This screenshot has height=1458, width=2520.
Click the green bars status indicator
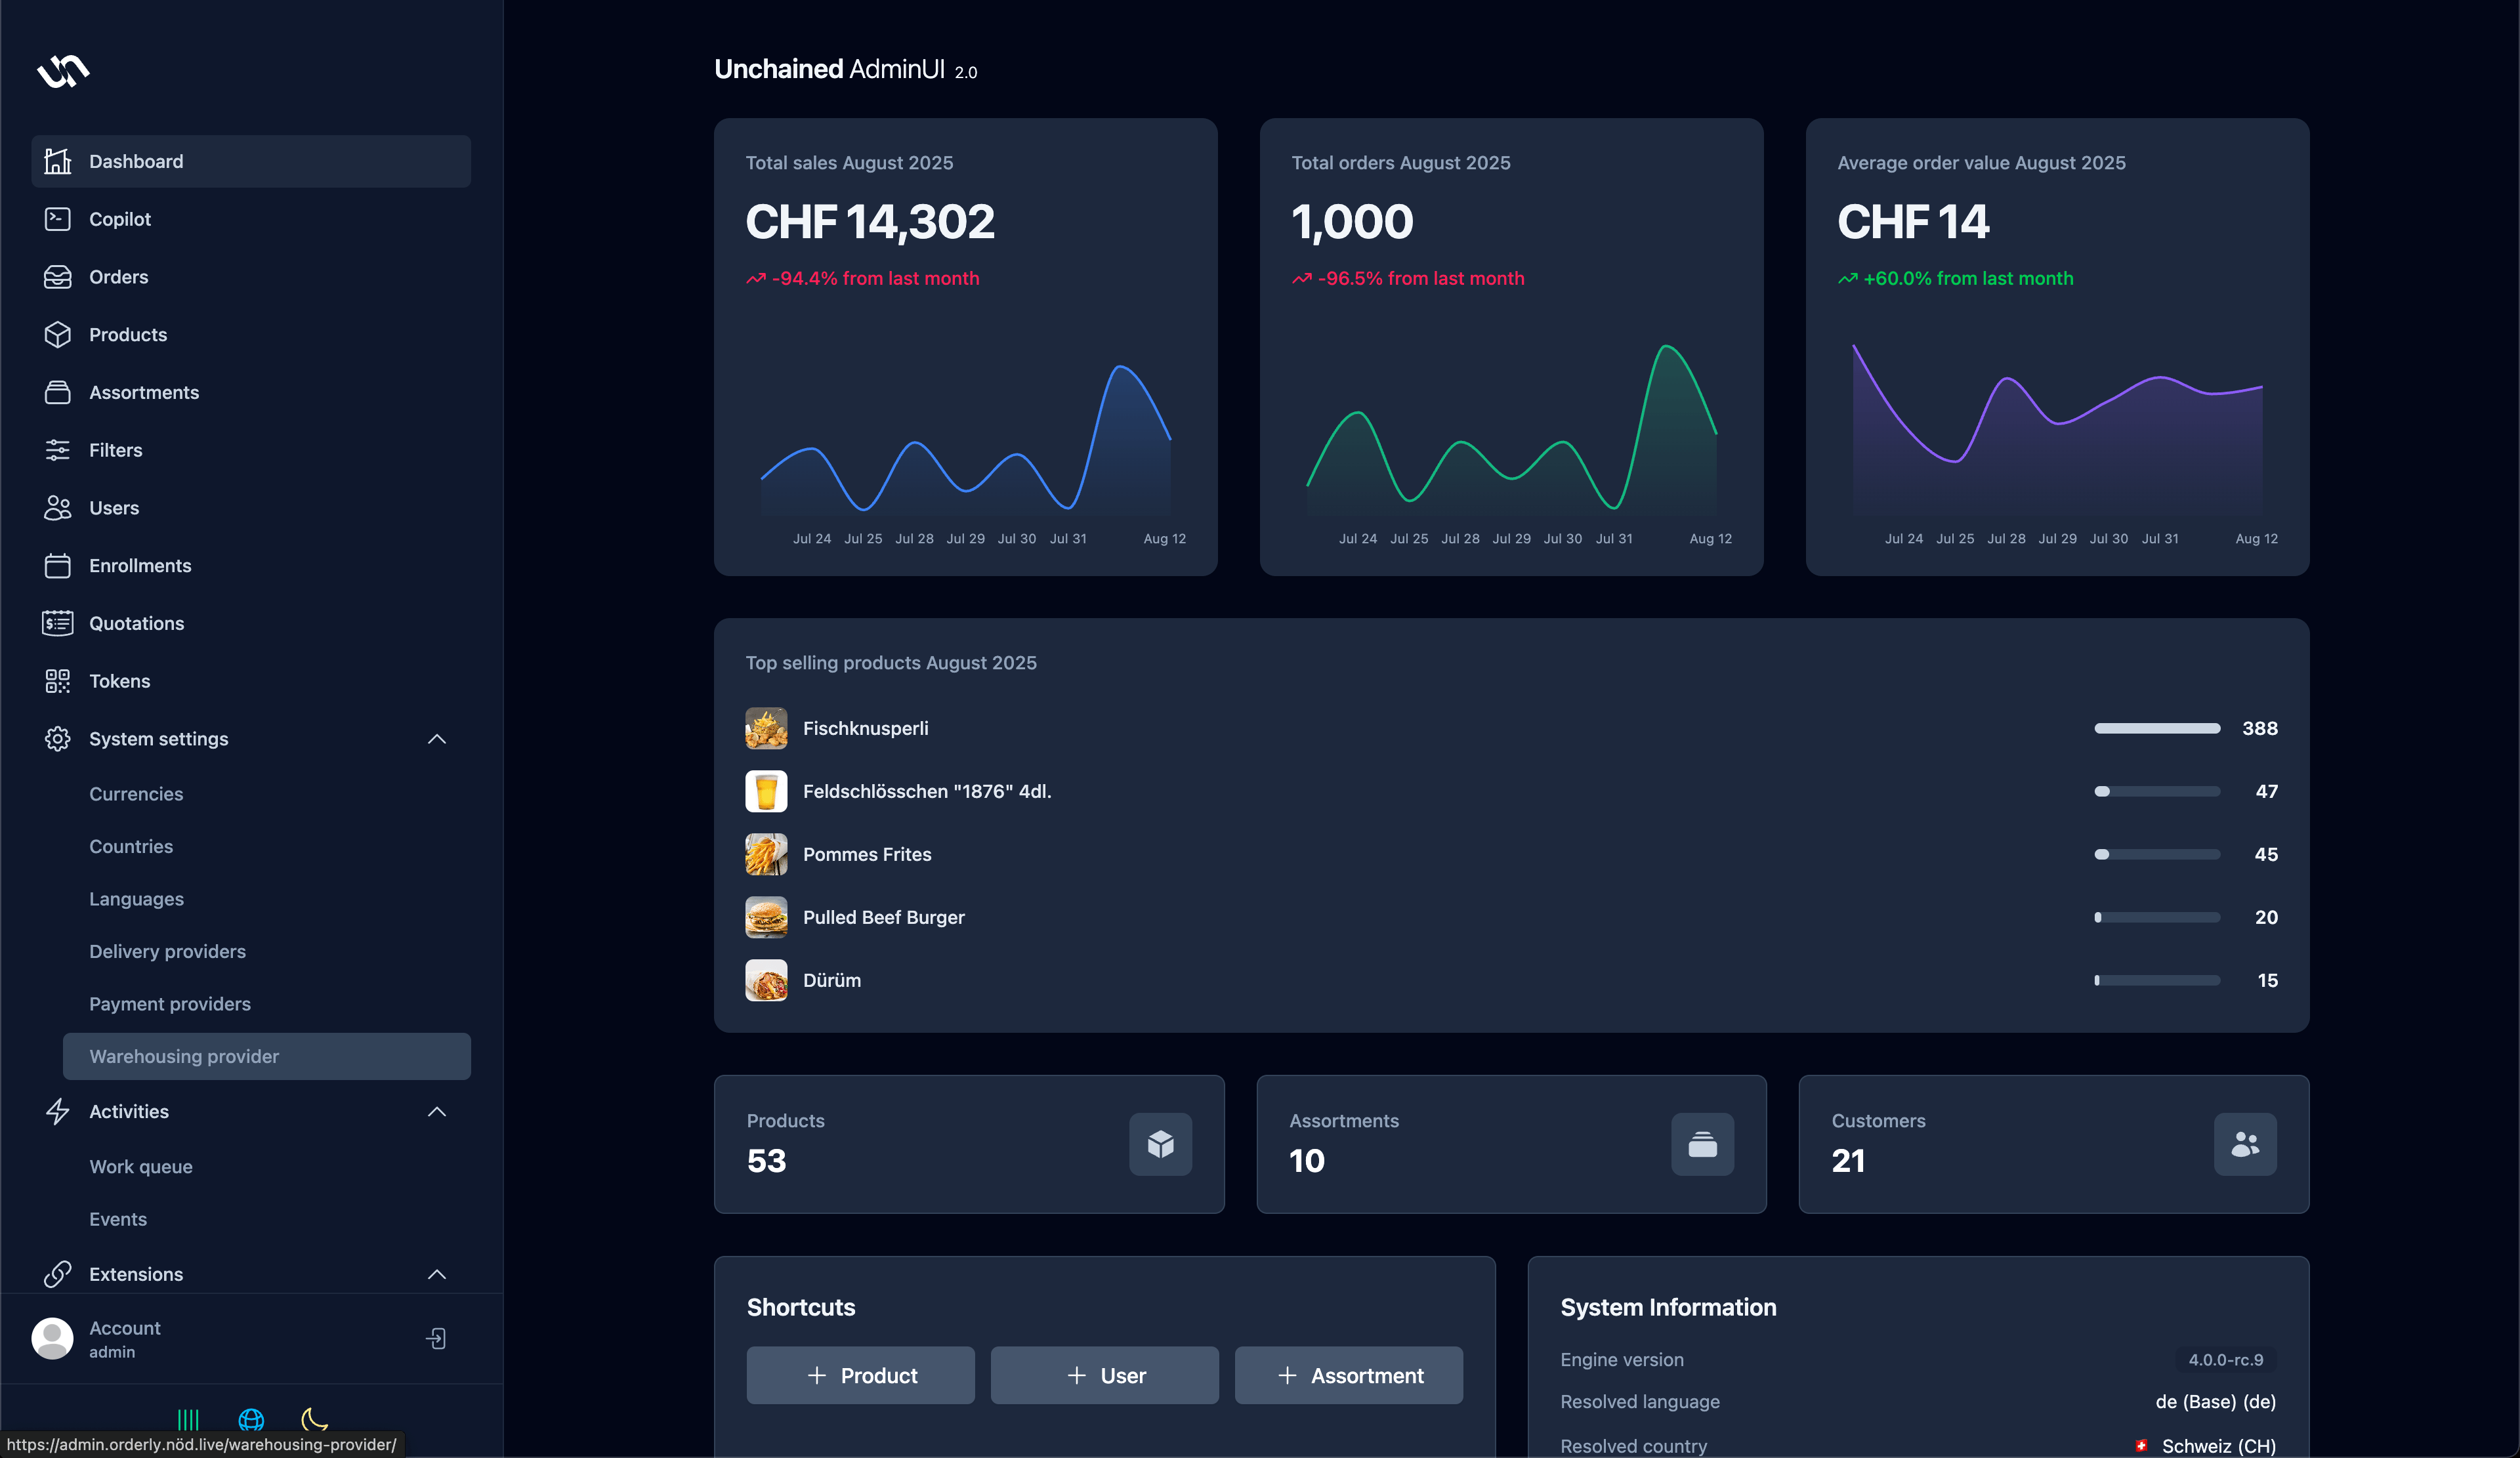[188, 1420]
